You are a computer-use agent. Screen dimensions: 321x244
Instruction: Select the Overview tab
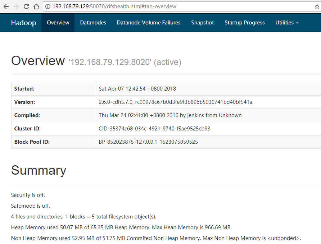(x=58, y=23)
